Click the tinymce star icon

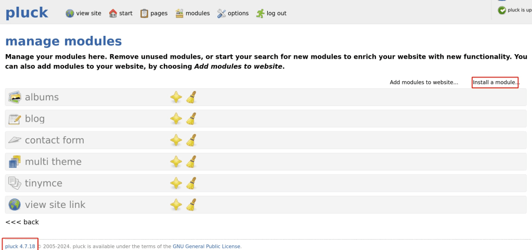(176, 183)
